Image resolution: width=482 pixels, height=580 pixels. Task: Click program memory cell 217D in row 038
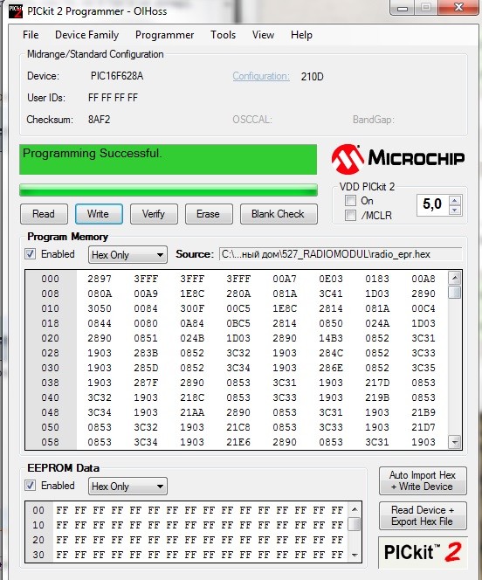[x=377, y=383]
